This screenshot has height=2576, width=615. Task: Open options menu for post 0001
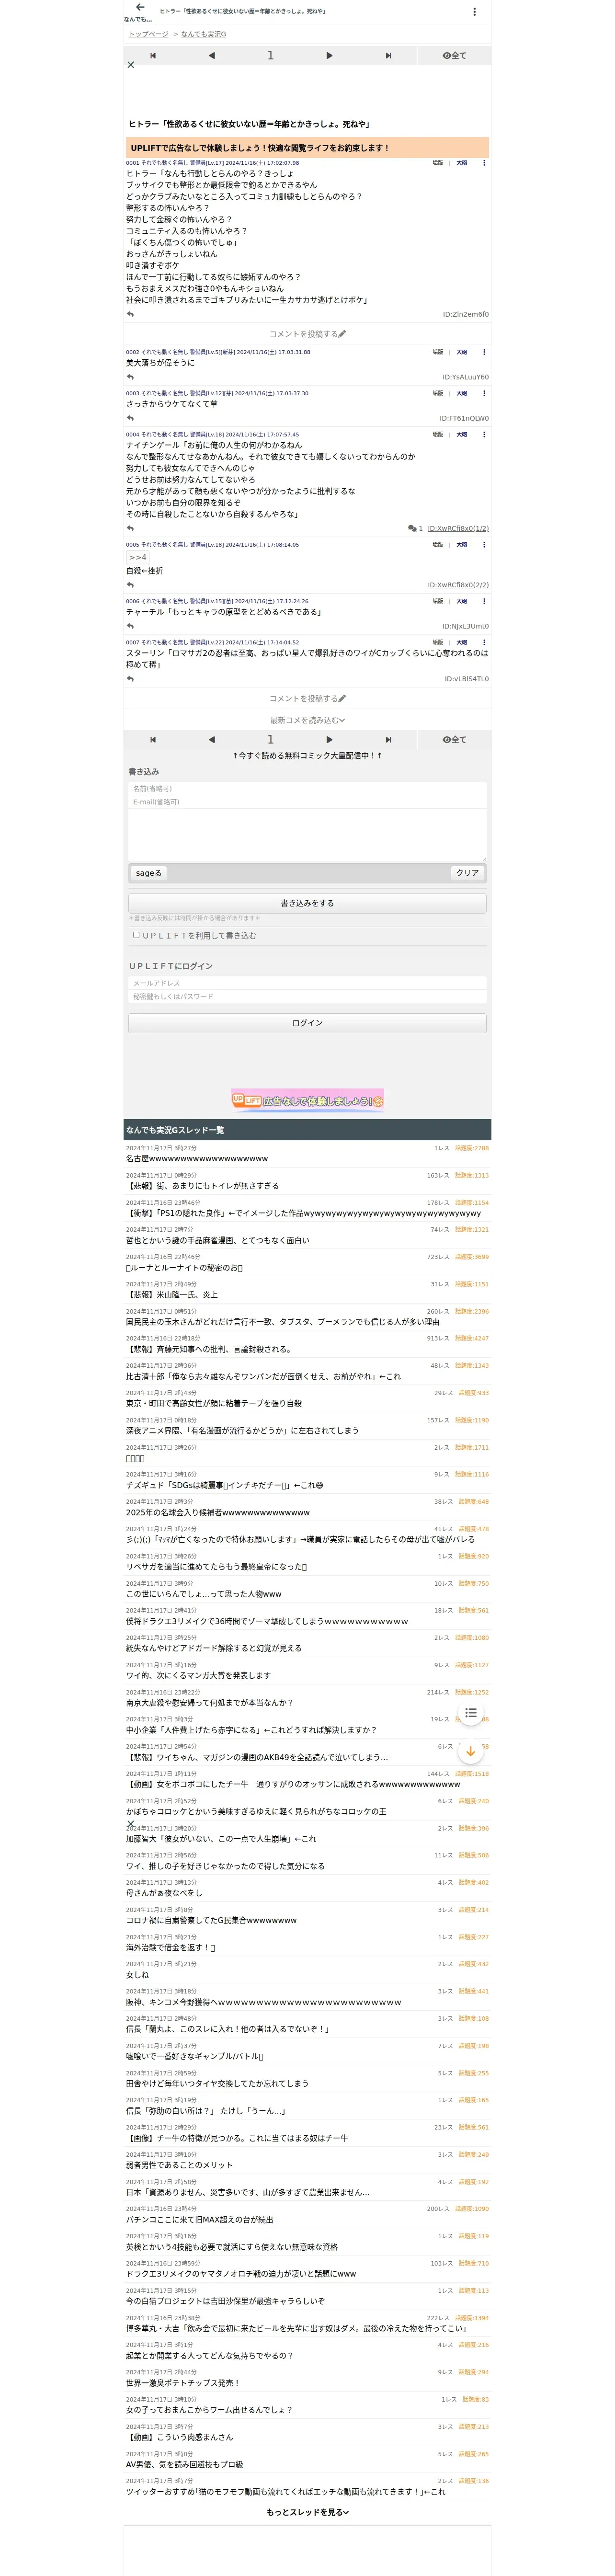pyautogui.click(x=484, y=163)
